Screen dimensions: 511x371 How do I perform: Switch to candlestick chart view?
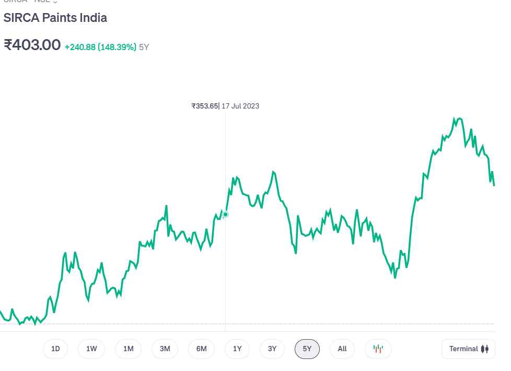(378, 349)
